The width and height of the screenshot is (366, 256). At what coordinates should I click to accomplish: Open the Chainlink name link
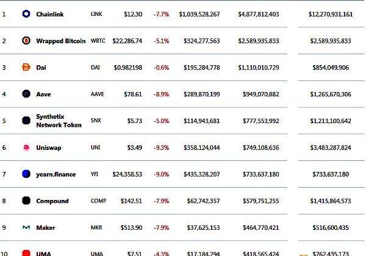point(50,14)
